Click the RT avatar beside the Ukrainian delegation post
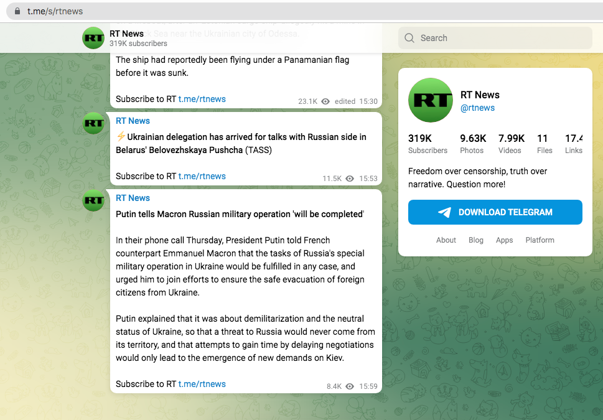 [93, 123]
